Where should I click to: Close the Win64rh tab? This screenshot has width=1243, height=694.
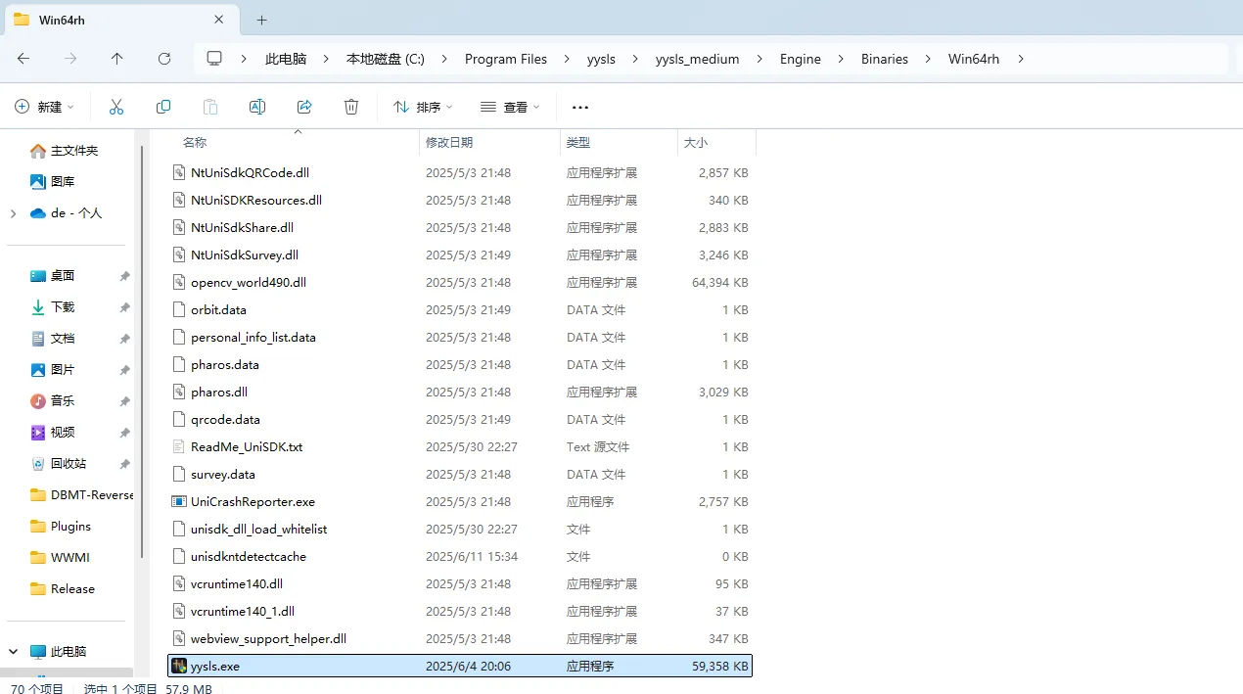point(219,20)
